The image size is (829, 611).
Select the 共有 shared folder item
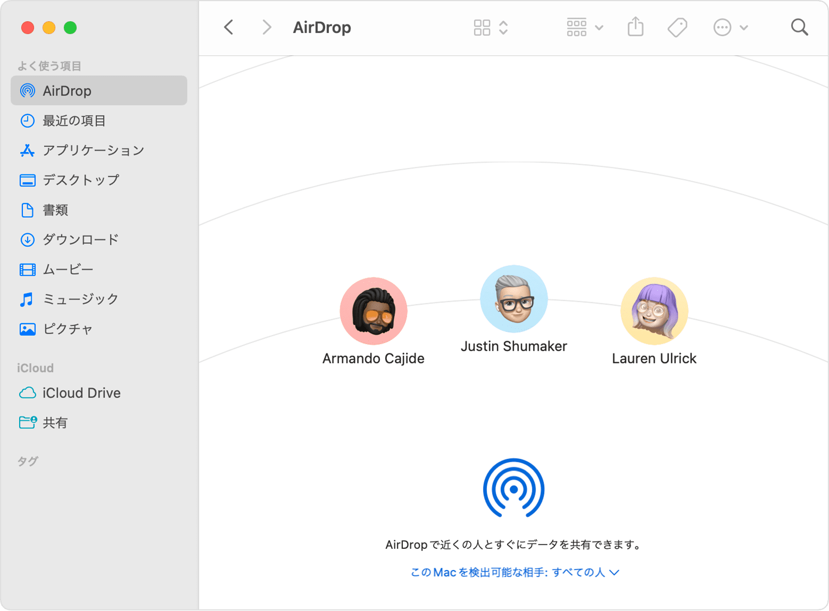tap(55, 422)
